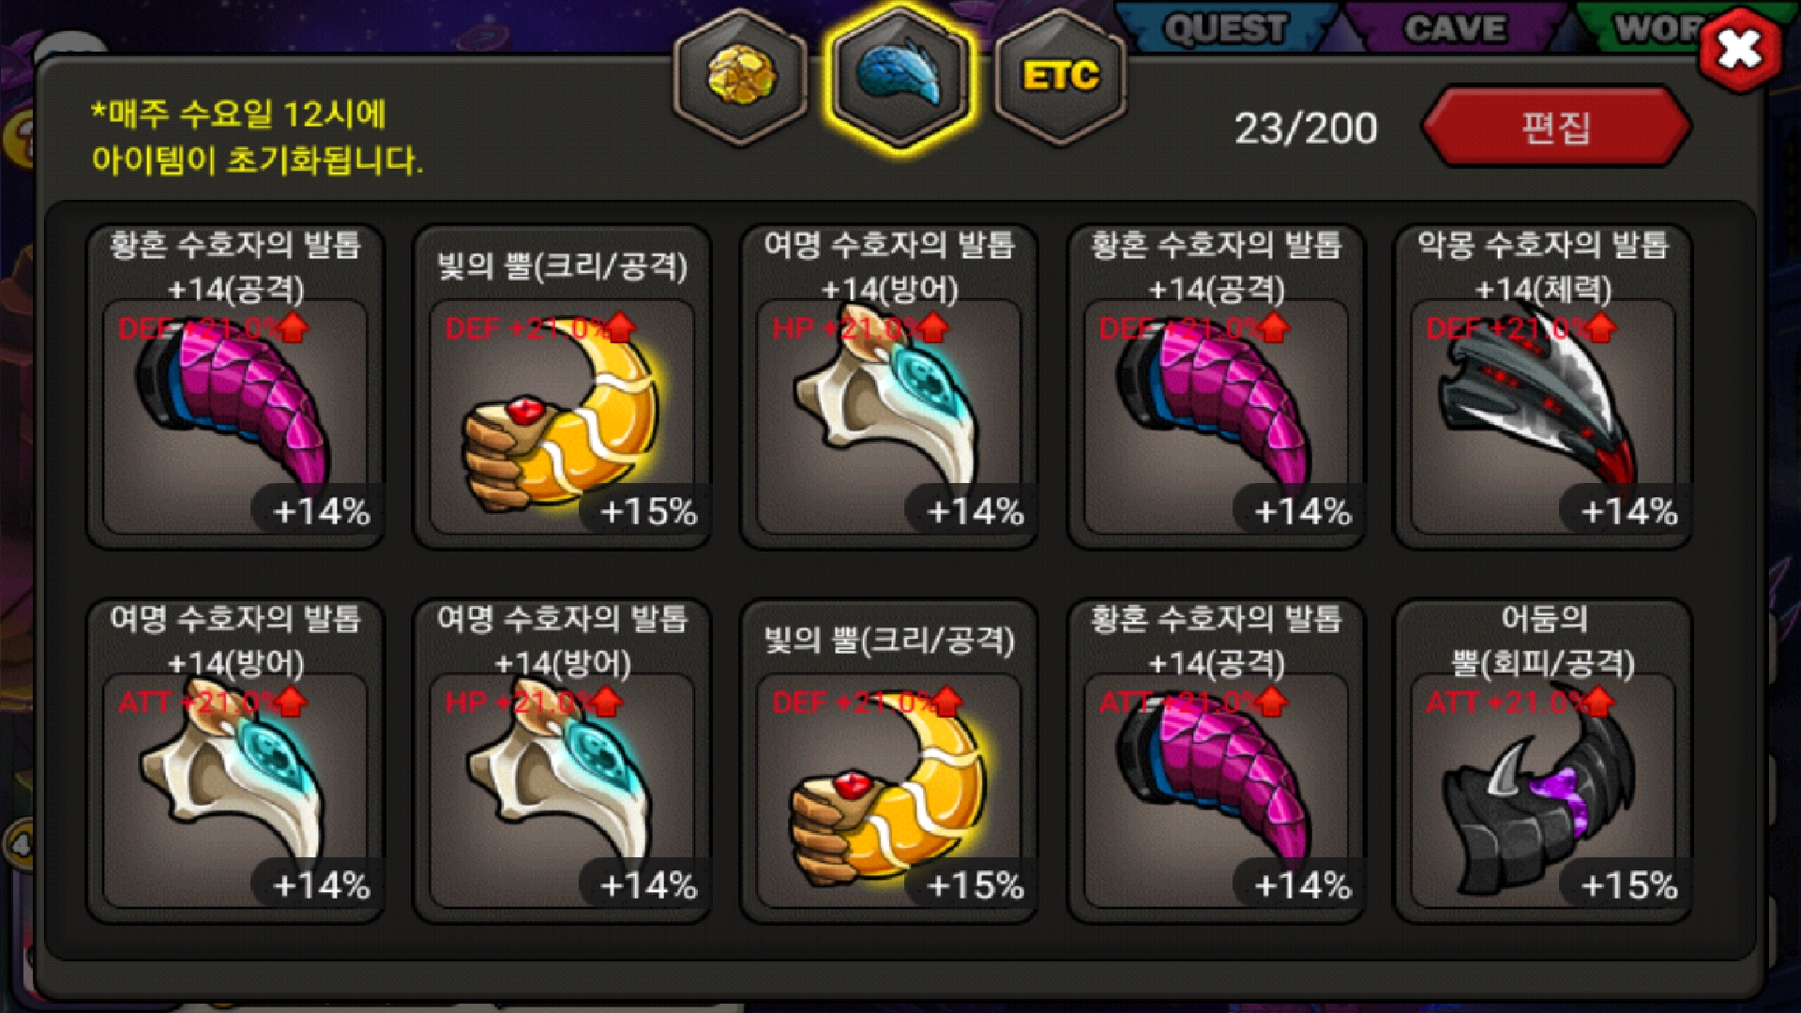This screenshot has height=1013, width=1801.
Task: Select bottom-row golden horn with DEF bonus
Action: tap(888, 760)
